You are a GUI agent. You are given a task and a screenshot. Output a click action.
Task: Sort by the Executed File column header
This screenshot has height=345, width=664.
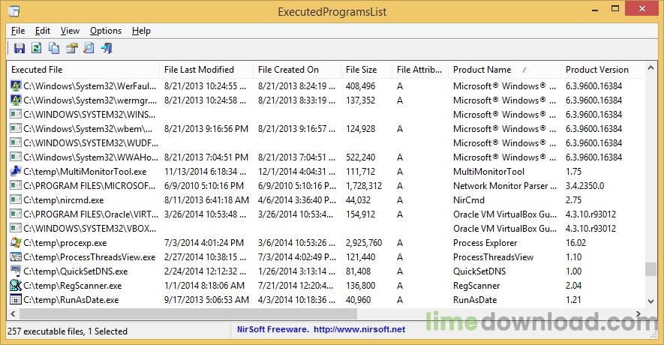[x=83, y=70]
